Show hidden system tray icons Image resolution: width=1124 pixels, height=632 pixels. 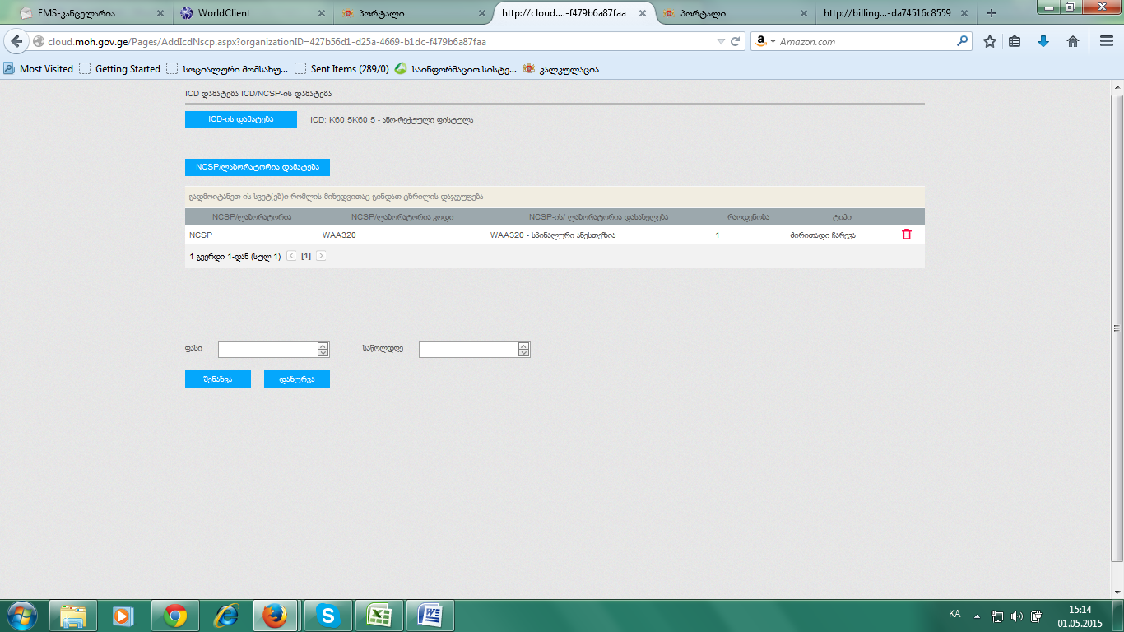pos(977,616)
